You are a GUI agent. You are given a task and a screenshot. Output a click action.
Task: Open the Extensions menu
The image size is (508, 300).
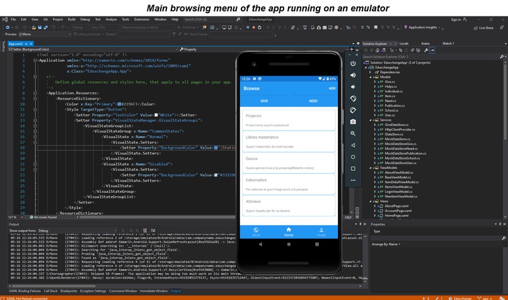pos(142,20)
